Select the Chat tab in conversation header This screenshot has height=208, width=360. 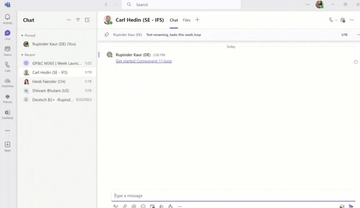174,20
